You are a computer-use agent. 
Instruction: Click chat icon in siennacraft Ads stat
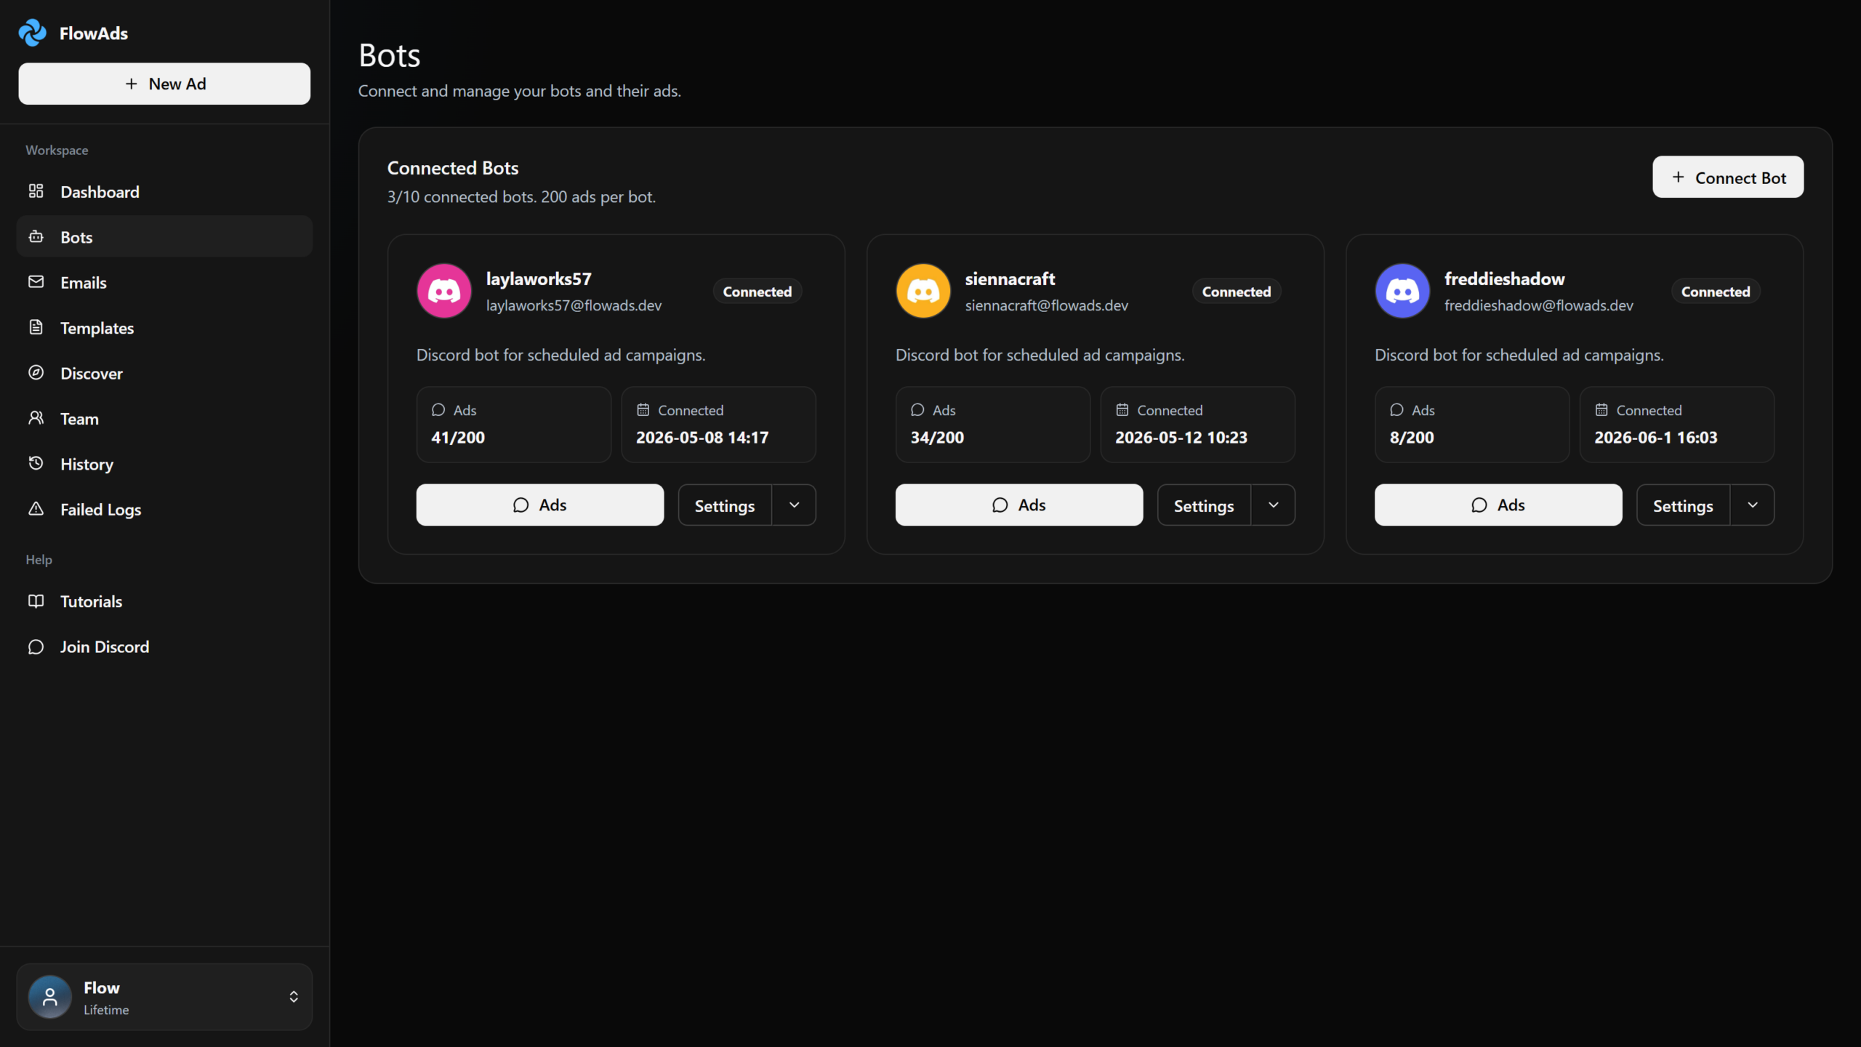point(917,410)
